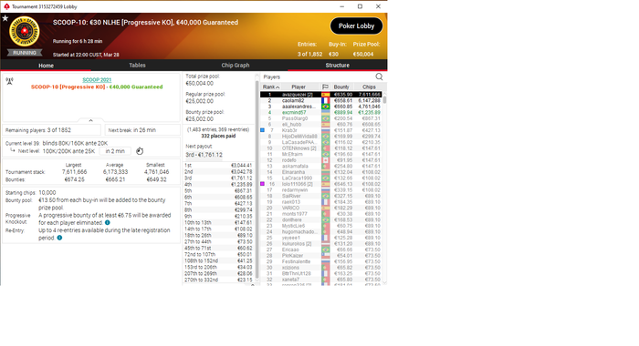Screen dimensions: 639x346
Task: Collapse the tournament banner with the chevron
Action: [x=91, y=120]
